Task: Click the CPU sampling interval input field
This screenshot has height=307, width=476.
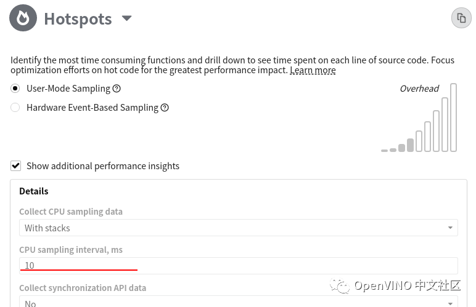Action: coord(238,266)
